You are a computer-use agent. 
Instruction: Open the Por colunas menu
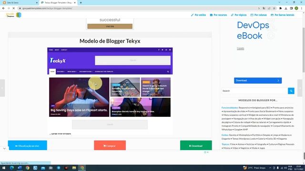click(x=259, y=15)
